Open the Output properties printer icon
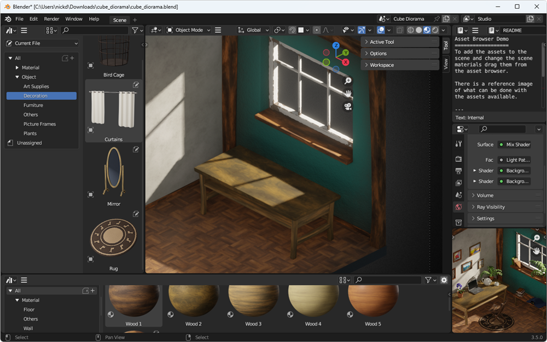547x342 pixels. coord(458,171)
